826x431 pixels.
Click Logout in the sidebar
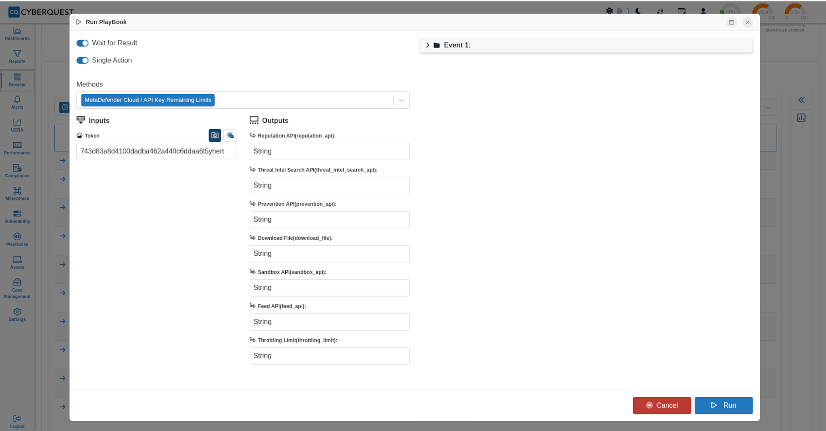click(x=17, y=421)
